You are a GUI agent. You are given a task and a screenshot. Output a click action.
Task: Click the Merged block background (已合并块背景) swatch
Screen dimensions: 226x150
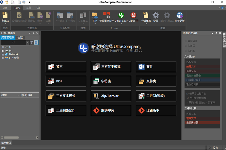point(202,75)
